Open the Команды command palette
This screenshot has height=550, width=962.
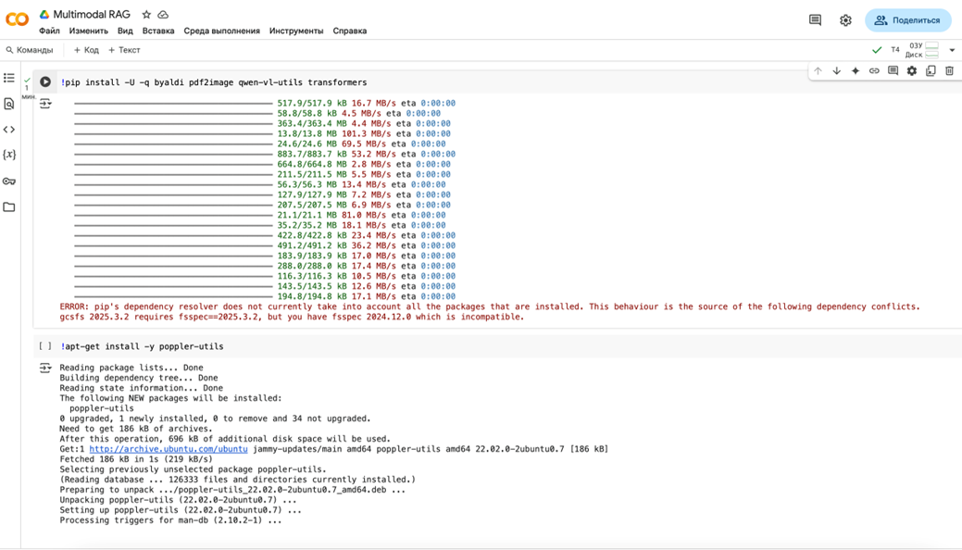click(30, 50)
